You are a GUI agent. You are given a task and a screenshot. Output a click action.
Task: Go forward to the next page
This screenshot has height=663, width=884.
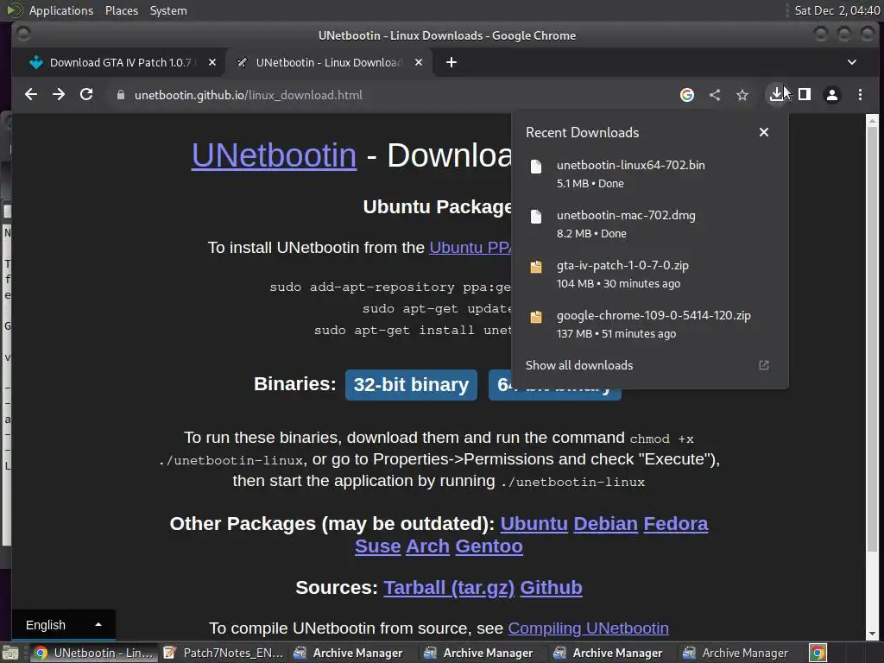point(59,95)
